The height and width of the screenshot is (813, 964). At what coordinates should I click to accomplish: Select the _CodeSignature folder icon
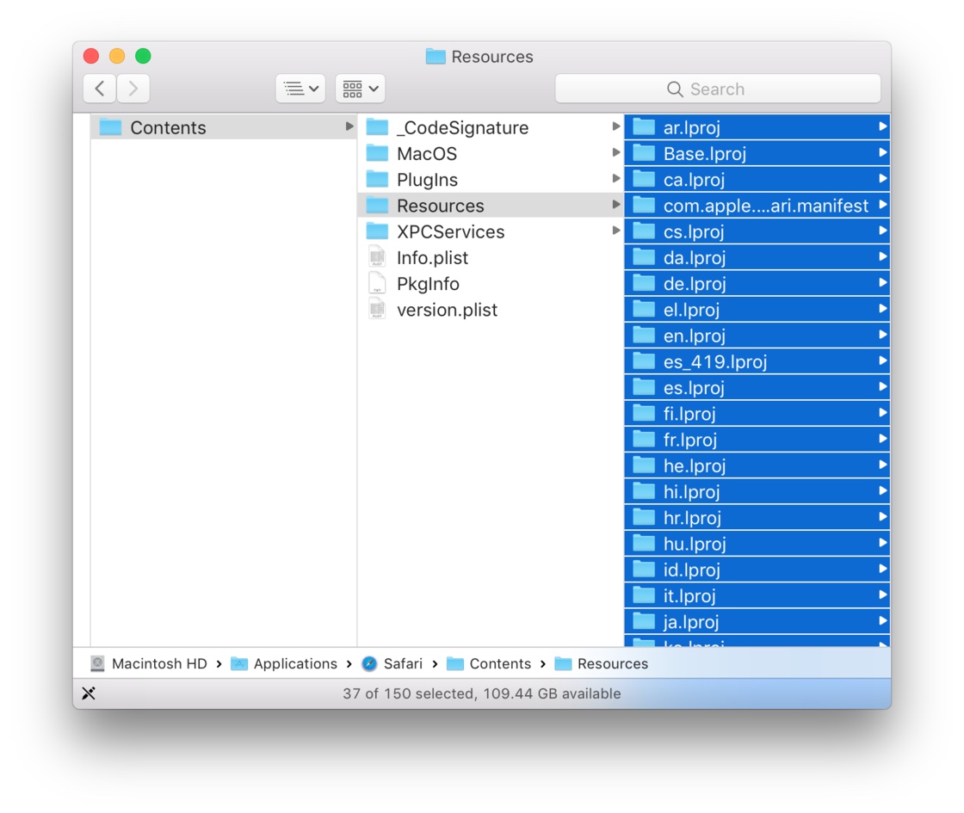377,127
